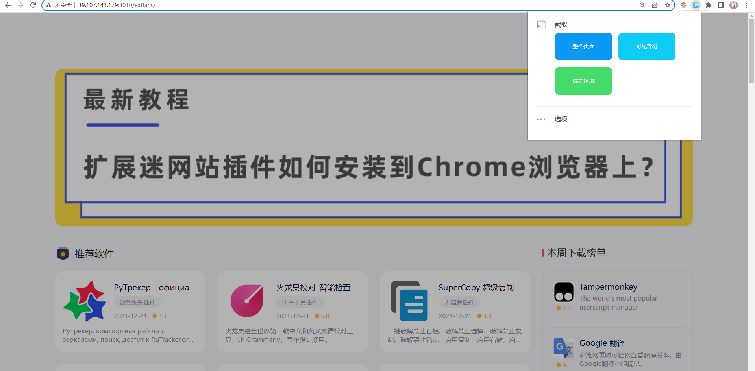Capture the entire page via 整个页面 button
755x371 pixels.
583,46
